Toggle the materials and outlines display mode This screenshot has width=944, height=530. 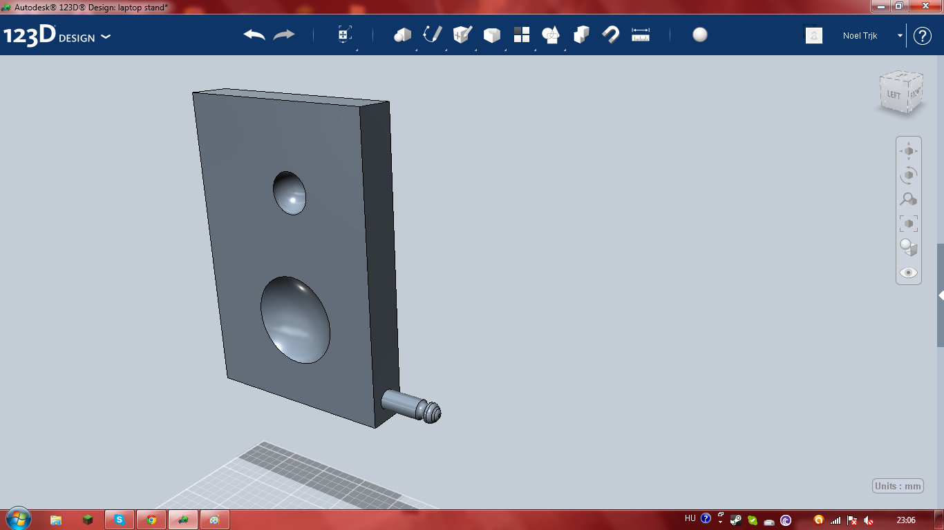click(x=909, y=247)
